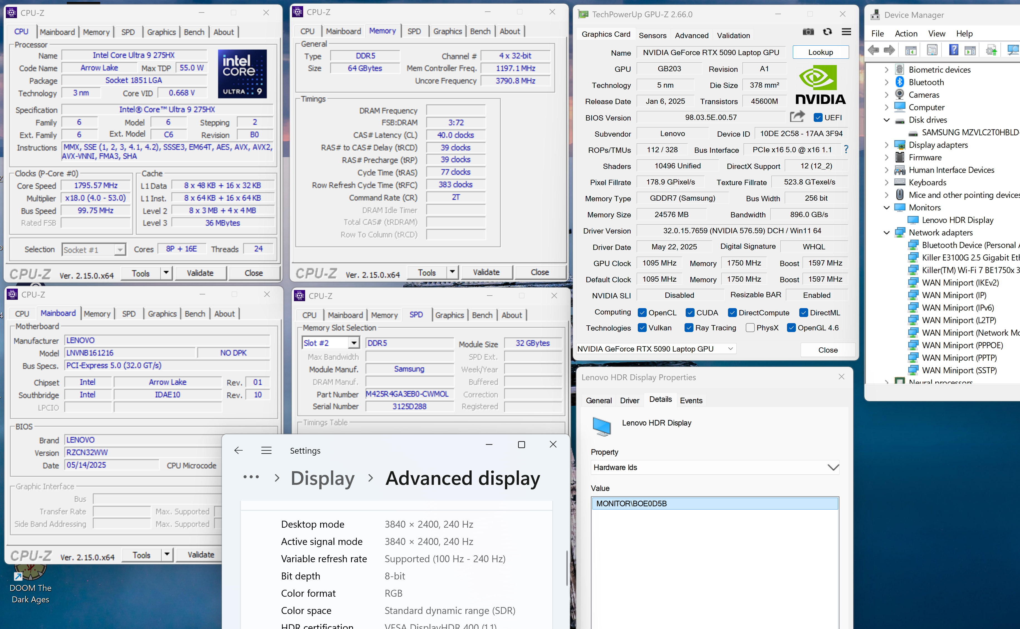The height and width of the screenshot is (629, 1020).
Task: Click the Bus Interface question mark icon
Action: [846, 149]
